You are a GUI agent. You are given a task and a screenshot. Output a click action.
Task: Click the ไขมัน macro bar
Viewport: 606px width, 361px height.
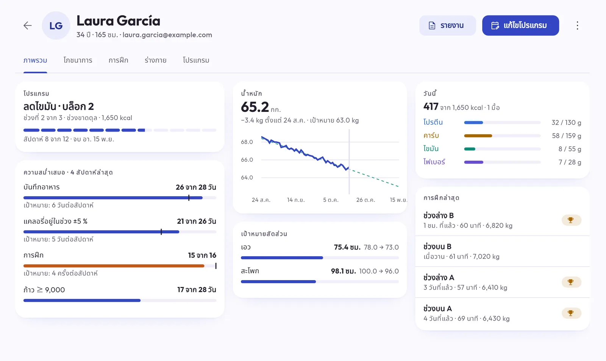502,149
